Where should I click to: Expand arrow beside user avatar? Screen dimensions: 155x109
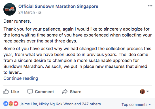click(x=148, y=91)
